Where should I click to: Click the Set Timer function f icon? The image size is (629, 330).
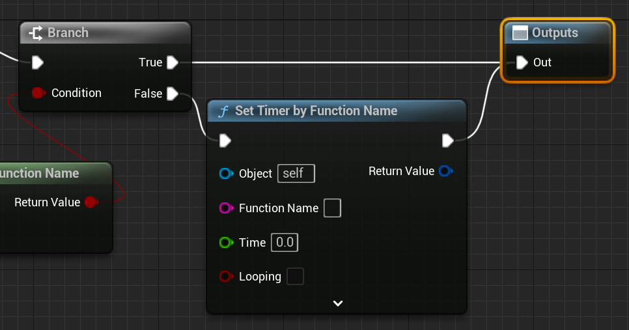pyautogui.click(x=223, y=111)
